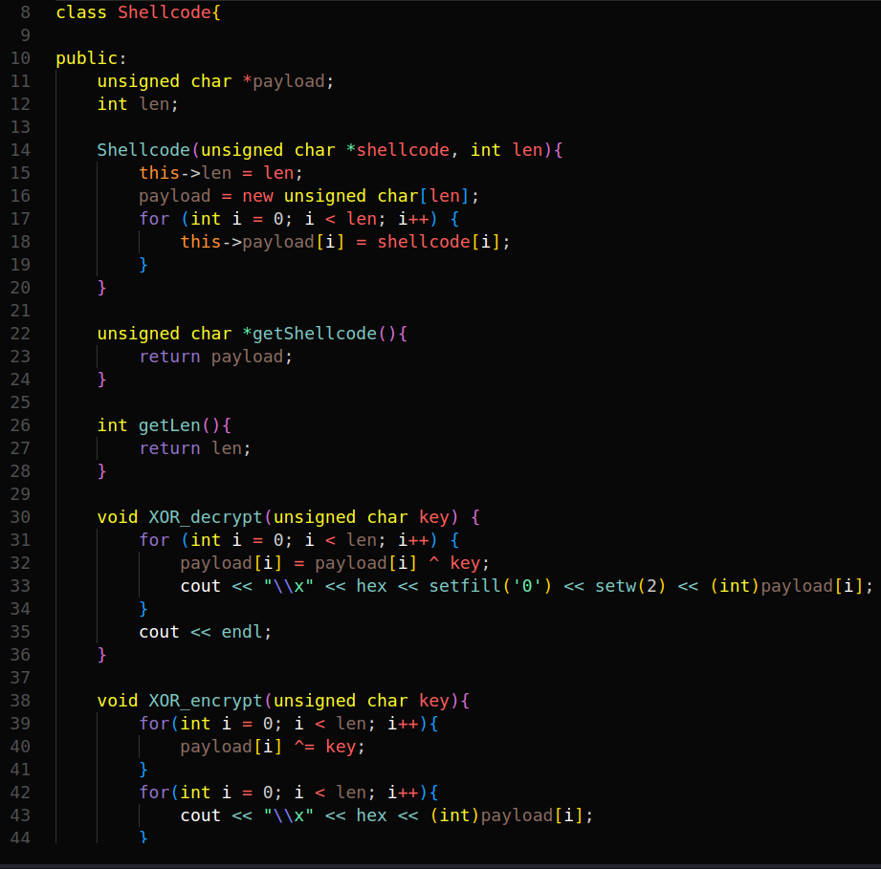Click the XOR_decrypt function name
Screen dimensions: 881x869
coord(204,516)
